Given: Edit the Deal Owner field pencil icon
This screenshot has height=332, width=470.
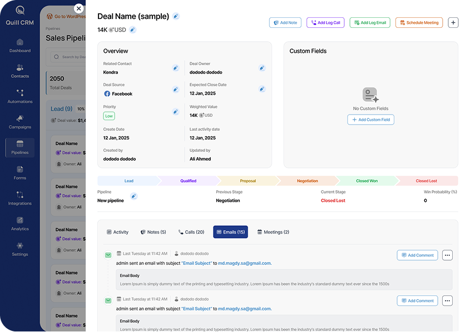Looking at the screenshot, I should click(x=262, y=68).
